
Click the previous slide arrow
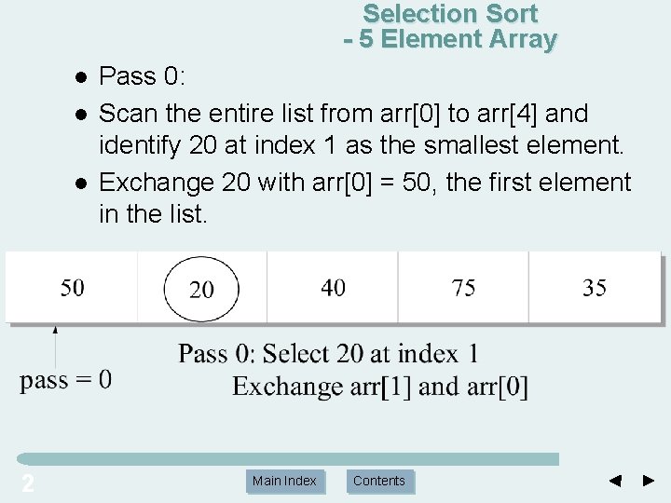pyautogui.click(x=615, y=481)
